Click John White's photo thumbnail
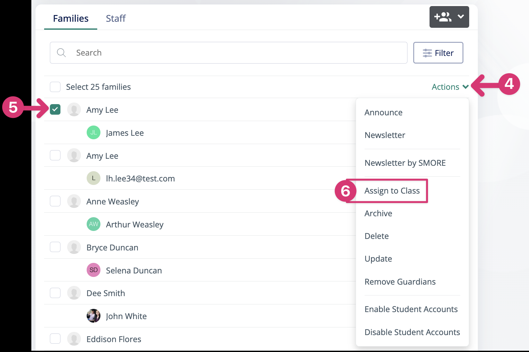 93,316
